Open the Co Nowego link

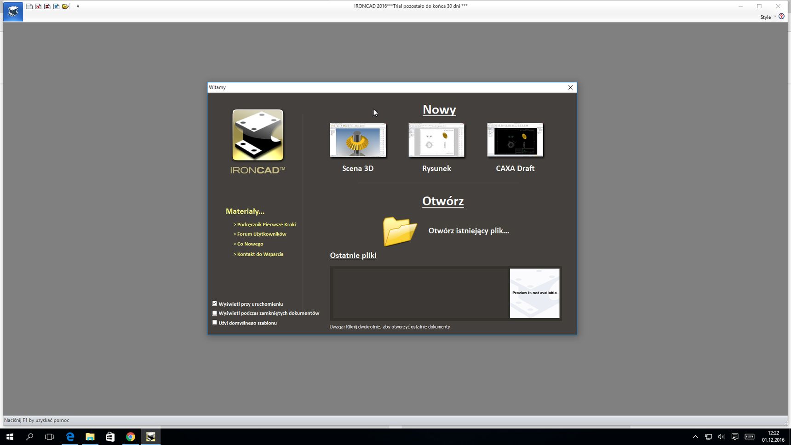[x=248, y=244]
